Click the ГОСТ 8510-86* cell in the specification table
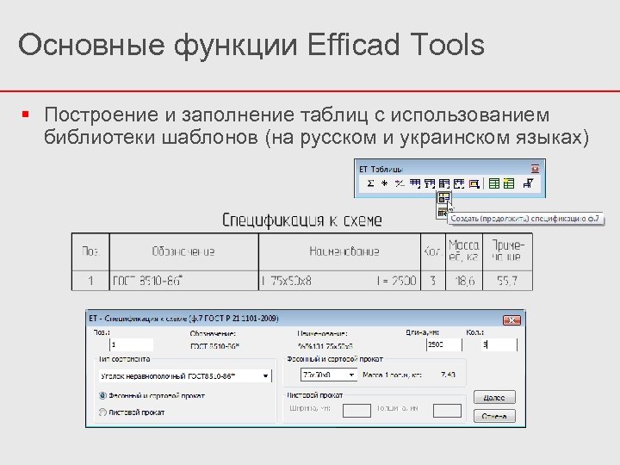 (184, 281)
